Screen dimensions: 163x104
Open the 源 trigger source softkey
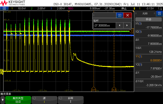[44, 100]
